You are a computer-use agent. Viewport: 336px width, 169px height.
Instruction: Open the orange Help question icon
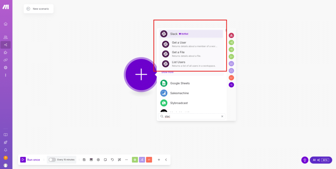(x=6, y=158)
